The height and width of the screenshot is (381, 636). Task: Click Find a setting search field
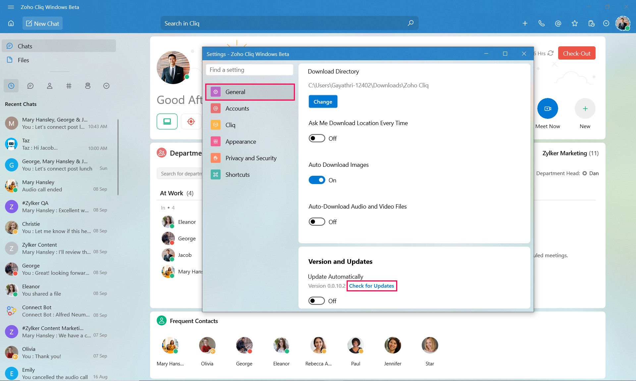[249, 70]
